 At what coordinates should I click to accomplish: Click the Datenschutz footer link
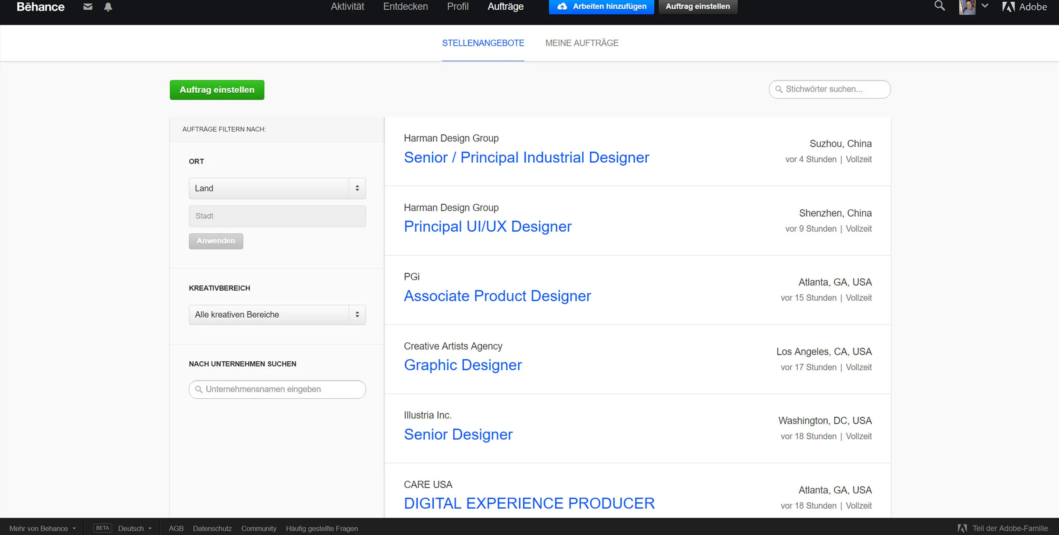pos(212,528)
